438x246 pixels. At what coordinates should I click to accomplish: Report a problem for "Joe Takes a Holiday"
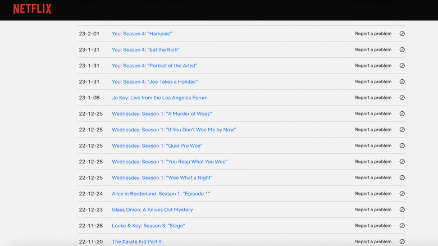pos(373,81)
